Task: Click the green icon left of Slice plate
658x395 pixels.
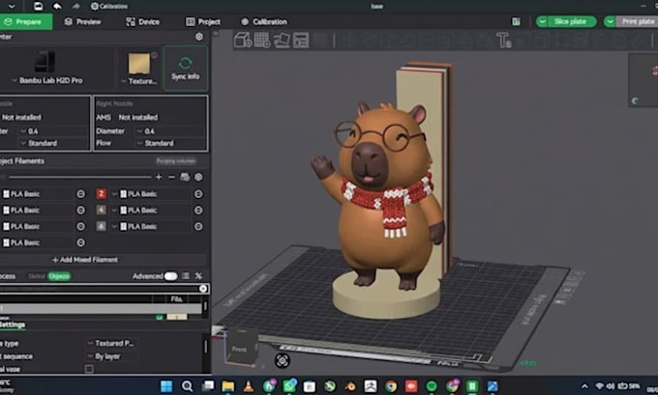Action: [x=516, y=22]
